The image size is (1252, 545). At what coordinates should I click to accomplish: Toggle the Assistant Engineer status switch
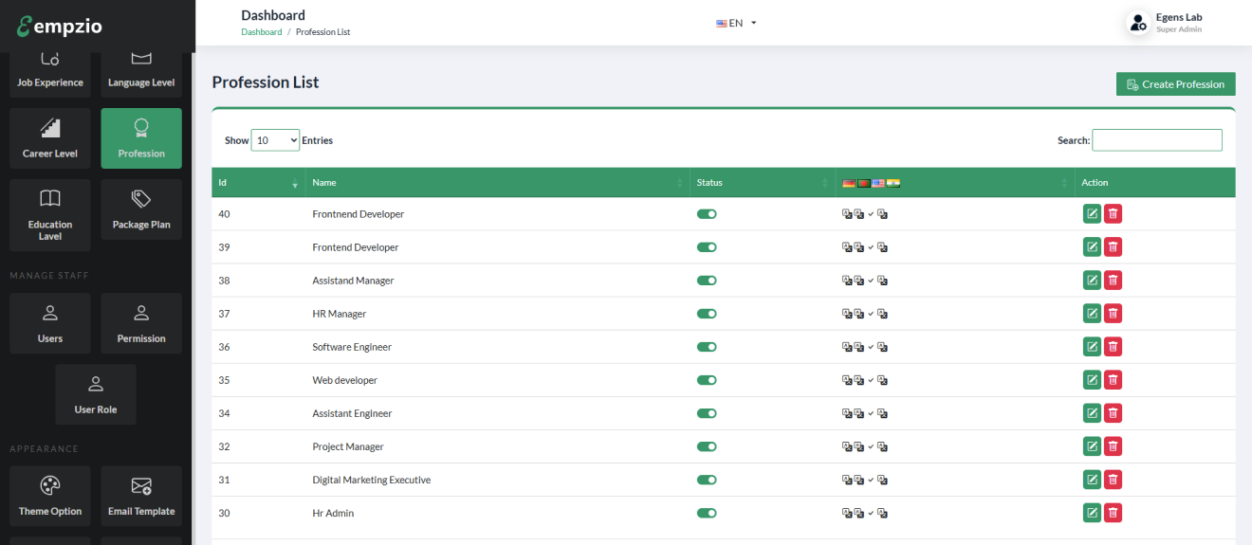coord(707,413)
